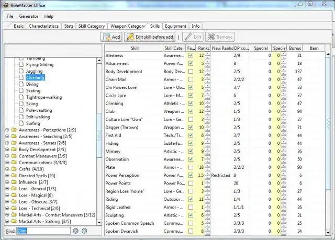The image size is (335, 240).
Task: Sort by the Skill column header
Action: 135,48
